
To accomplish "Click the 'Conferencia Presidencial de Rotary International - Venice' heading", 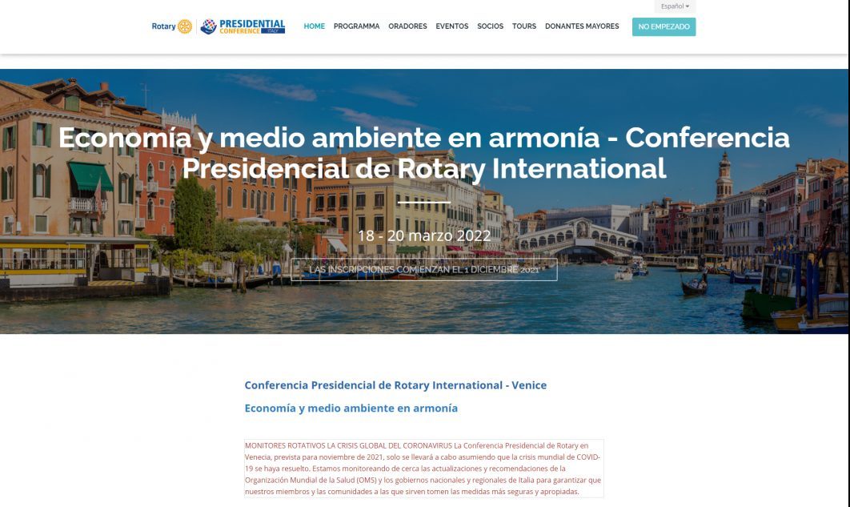I will tap(395, 385).
